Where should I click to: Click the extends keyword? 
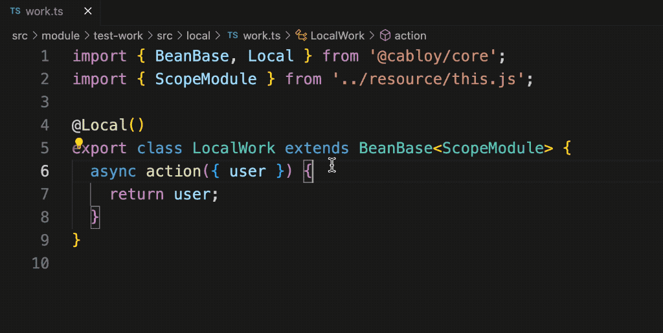coord(317,148)
